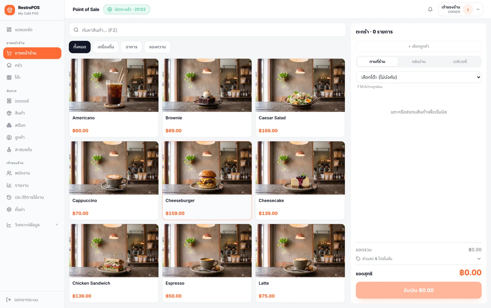The width and height of the screenshot is (491, 308).
Task: Add Cheesecake product to cart
Action: (x=300, y=181)
